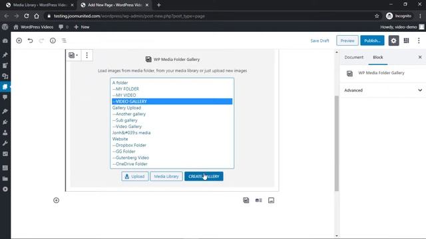
Task: Open the grid plugin icon beside settings
Action: (406, 40)
